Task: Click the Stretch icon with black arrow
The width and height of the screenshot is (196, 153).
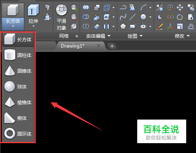Action: [191, 17]
